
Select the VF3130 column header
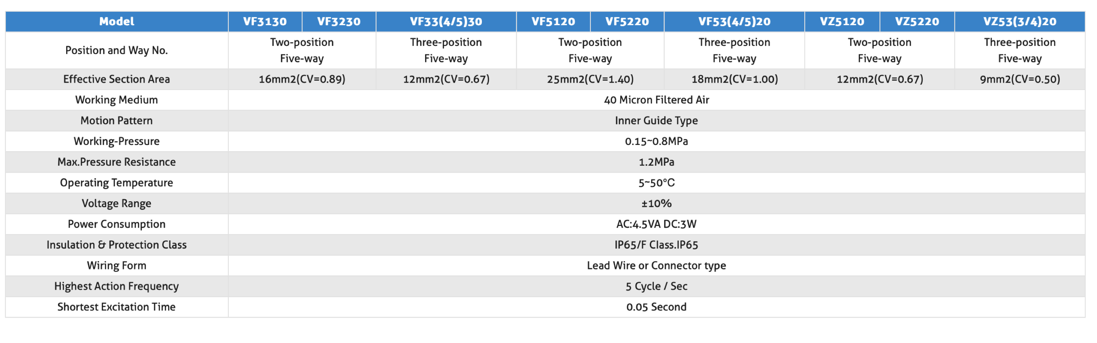point(265,22)
